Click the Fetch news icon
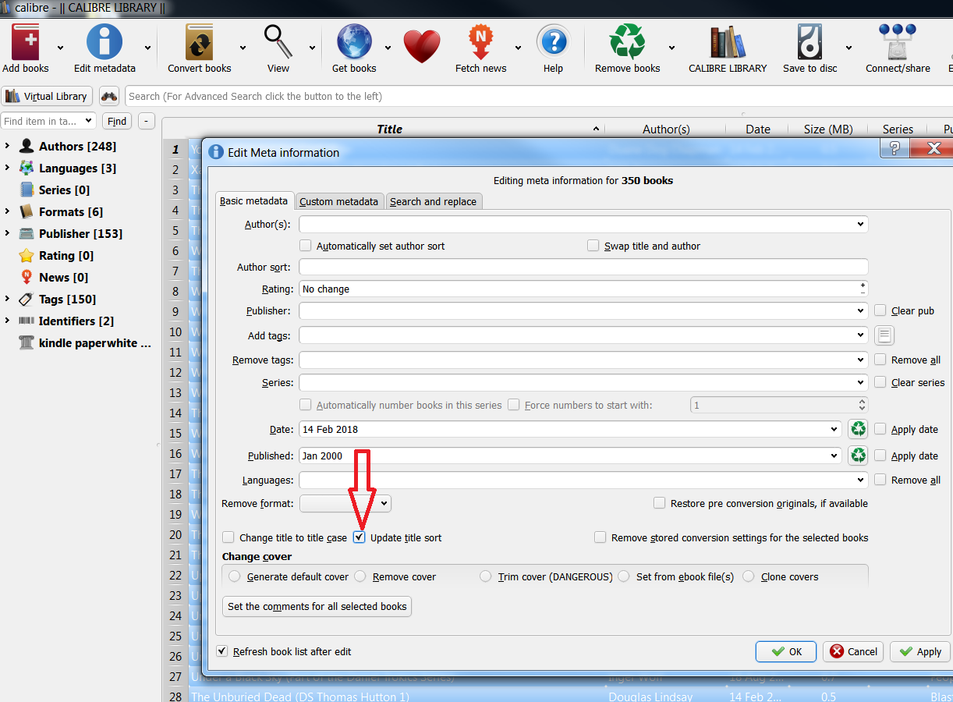 [x=480, y=41]
